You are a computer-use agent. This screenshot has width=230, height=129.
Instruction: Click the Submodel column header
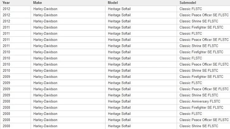pyautogui.click(x=187, y=3)
